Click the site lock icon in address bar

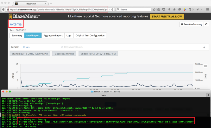(8, 10)
